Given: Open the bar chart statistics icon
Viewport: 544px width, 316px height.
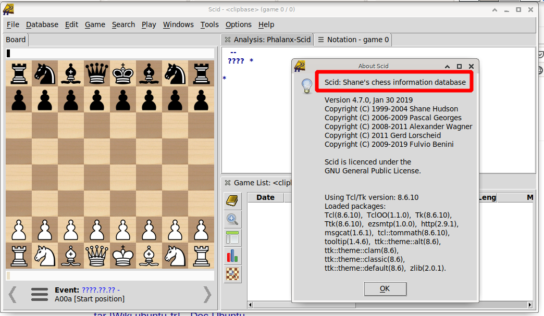Looking at the screenshot, I should pos(232,256).
